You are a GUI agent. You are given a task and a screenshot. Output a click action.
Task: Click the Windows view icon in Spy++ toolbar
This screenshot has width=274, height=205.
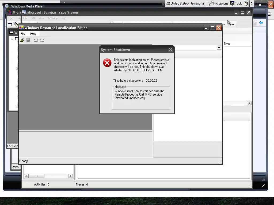(x=10, y=24)
